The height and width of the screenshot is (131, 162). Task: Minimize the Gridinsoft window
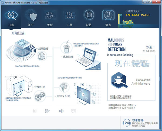pyautogui.click(x=145, y=2)
